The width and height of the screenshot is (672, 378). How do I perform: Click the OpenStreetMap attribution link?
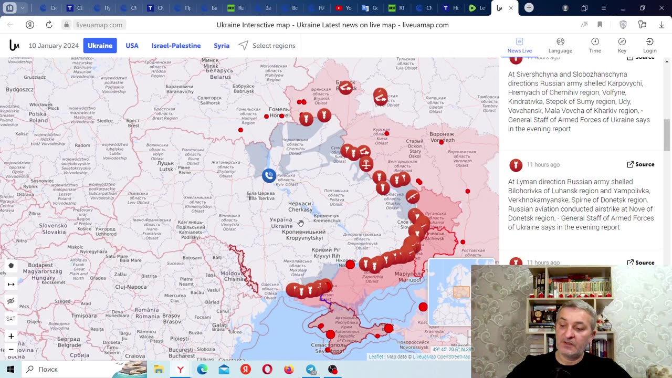tap(454, 357)
